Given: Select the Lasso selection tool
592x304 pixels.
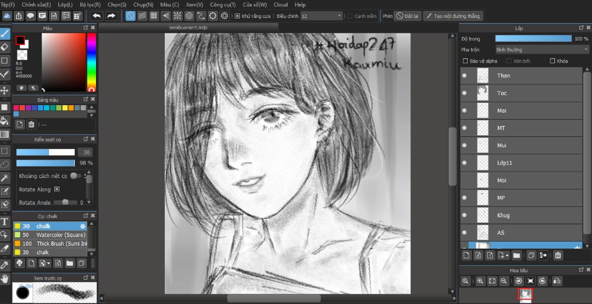Looking at the screenshot, I should [x=5, y=164].
